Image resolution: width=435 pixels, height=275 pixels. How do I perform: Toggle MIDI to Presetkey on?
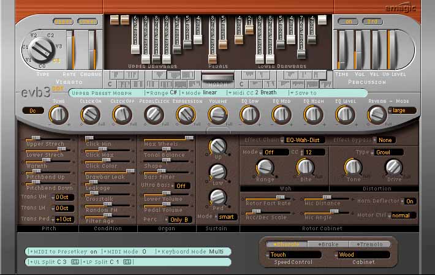pos(64,252)
